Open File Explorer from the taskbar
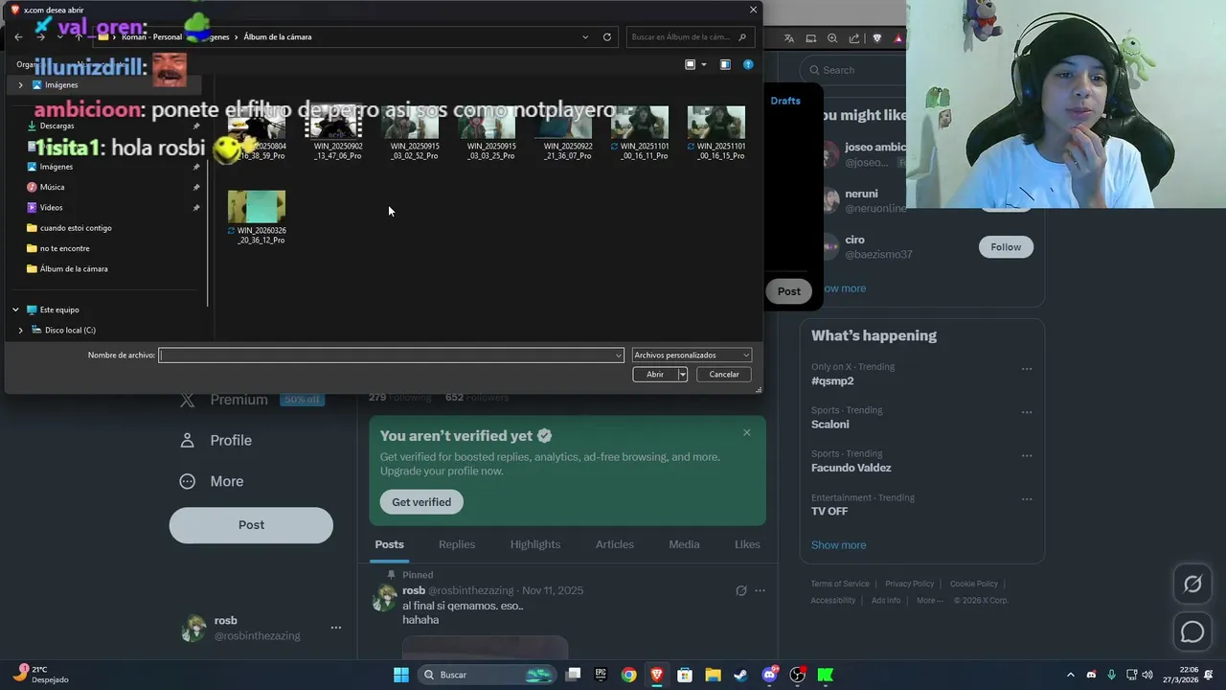 (x=713, y=675)
